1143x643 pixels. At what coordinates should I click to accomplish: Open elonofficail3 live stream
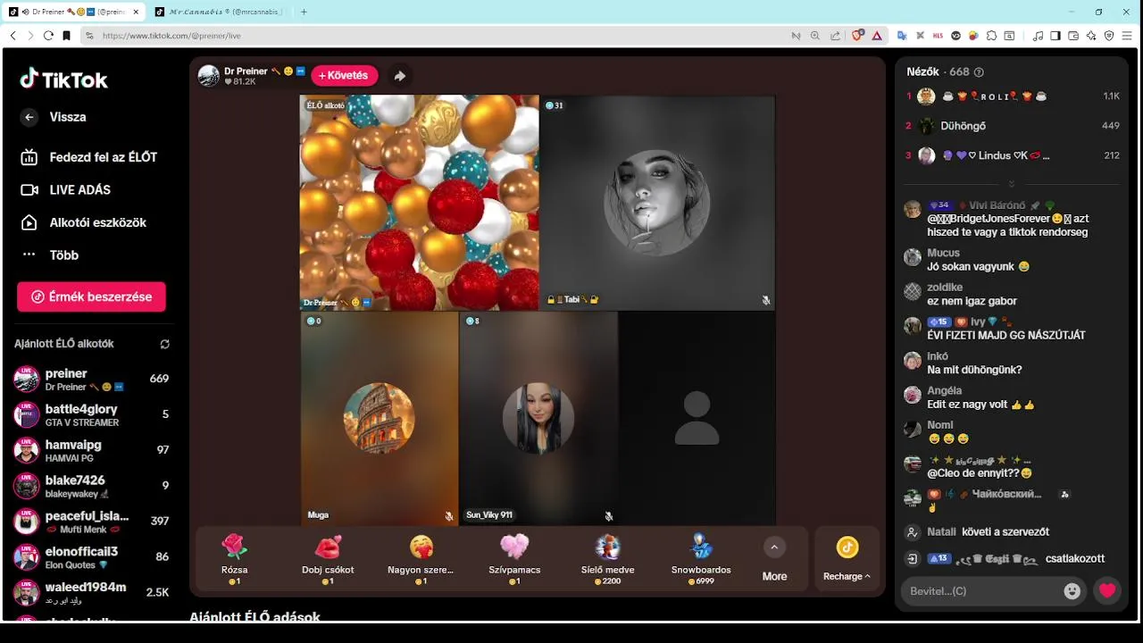click(x=91, y=557)
